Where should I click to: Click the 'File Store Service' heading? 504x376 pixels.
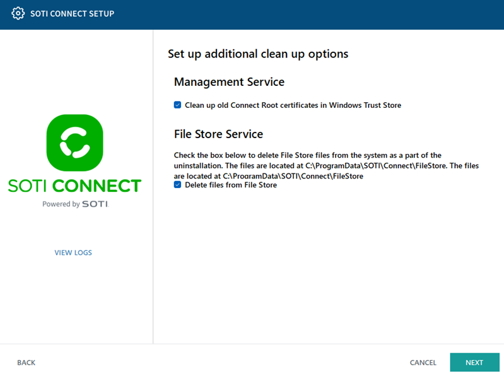(x=219, y=134)
